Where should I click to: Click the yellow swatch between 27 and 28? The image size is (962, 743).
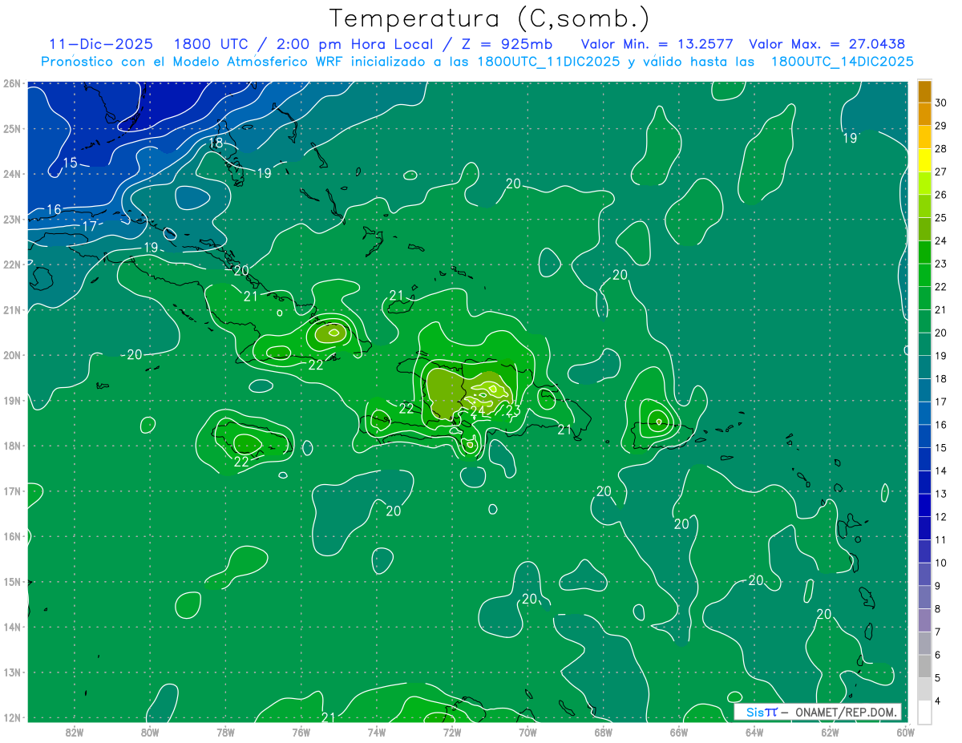click(924, 160)
